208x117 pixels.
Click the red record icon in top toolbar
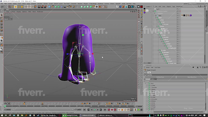pos(141,7)
